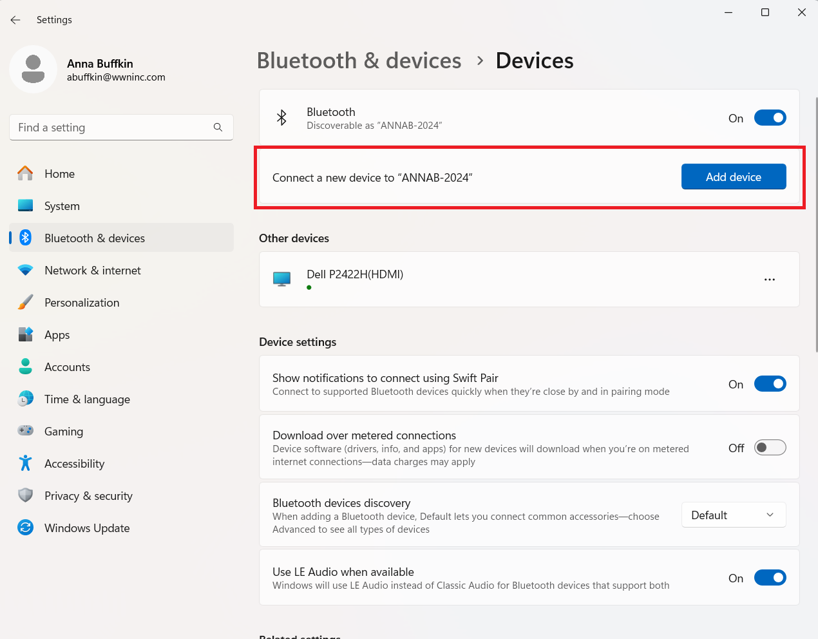Click the Bluetooth symbol in the Bluetooth card
Screen dimensions: 818x639
[x=281, y=117]
